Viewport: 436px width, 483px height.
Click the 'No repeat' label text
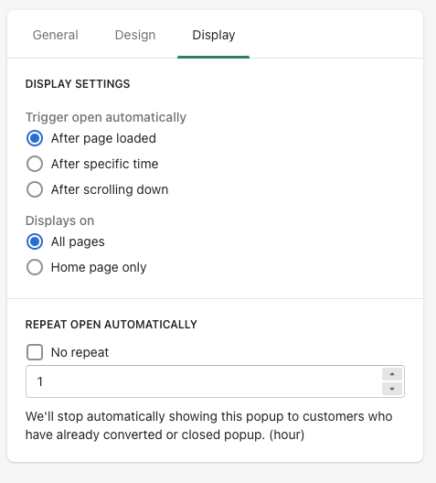(80, 352)
